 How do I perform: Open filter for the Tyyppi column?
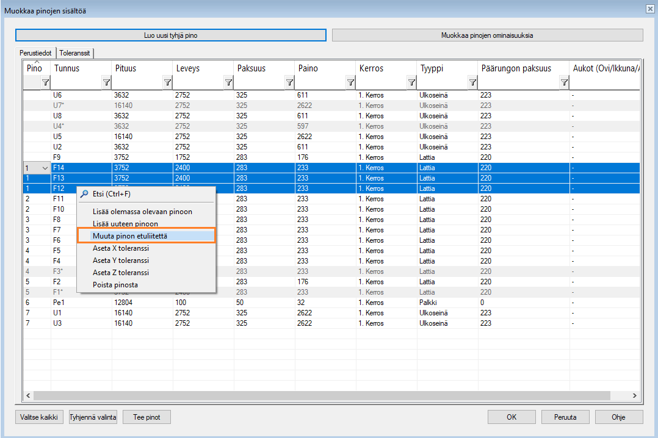click(x=472, y=82)
